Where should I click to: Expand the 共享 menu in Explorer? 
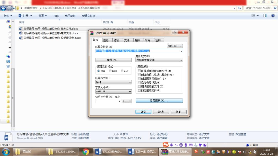point(42,16)
